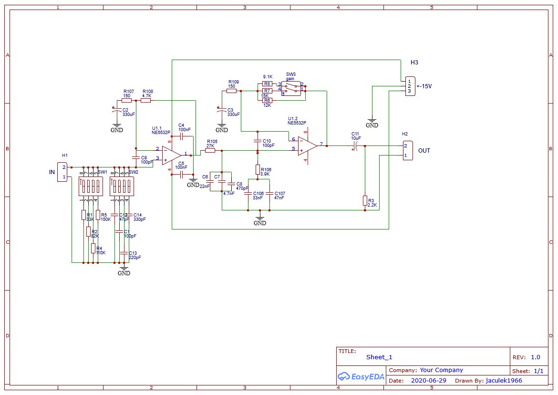The height and width of the screenshot is (395, 558).
Task: Toggle the SW3 gain switch
Action: pos(291,89)
